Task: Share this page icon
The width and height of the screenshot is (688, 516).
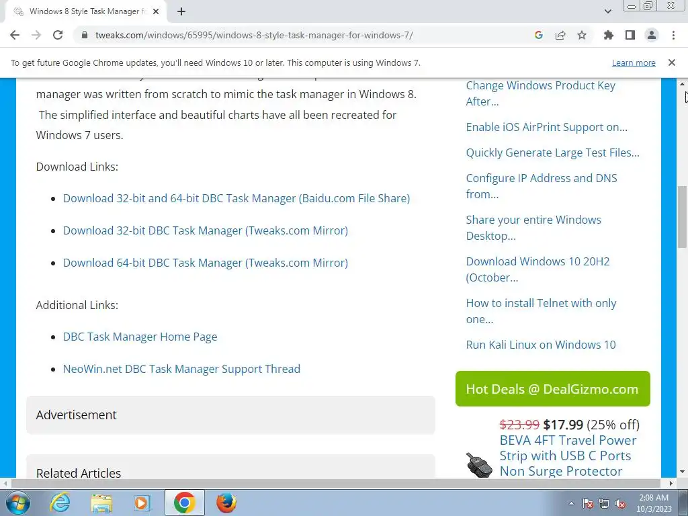Action: pos(560,35)
